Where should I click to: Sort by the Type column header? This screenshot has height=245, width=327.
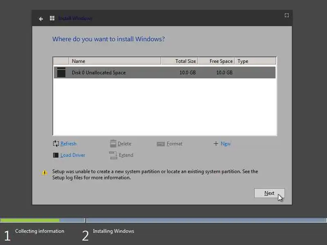(x=255, y=61)
